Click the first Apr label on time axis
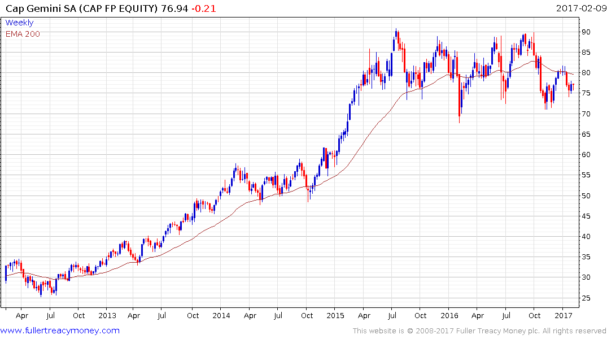 coord(22,316)
